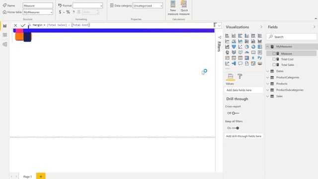
Task: Check the Total Cost field checkbox
Action: [x=274, y=59]
